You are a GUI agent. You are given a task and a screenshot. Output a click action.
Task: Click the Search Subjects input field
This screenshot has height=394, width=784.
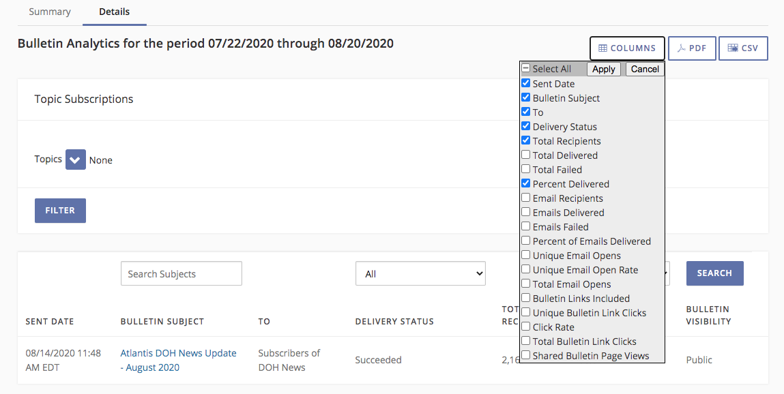181,273
